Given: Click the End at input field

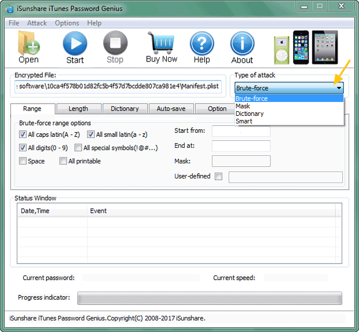Looking at the screenshot, I should 241,146.
